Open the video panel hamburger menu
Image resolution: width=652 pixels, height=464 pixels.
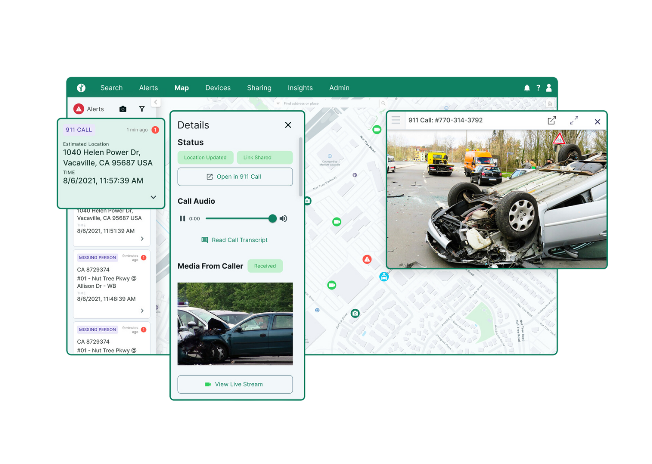[396, 120]
